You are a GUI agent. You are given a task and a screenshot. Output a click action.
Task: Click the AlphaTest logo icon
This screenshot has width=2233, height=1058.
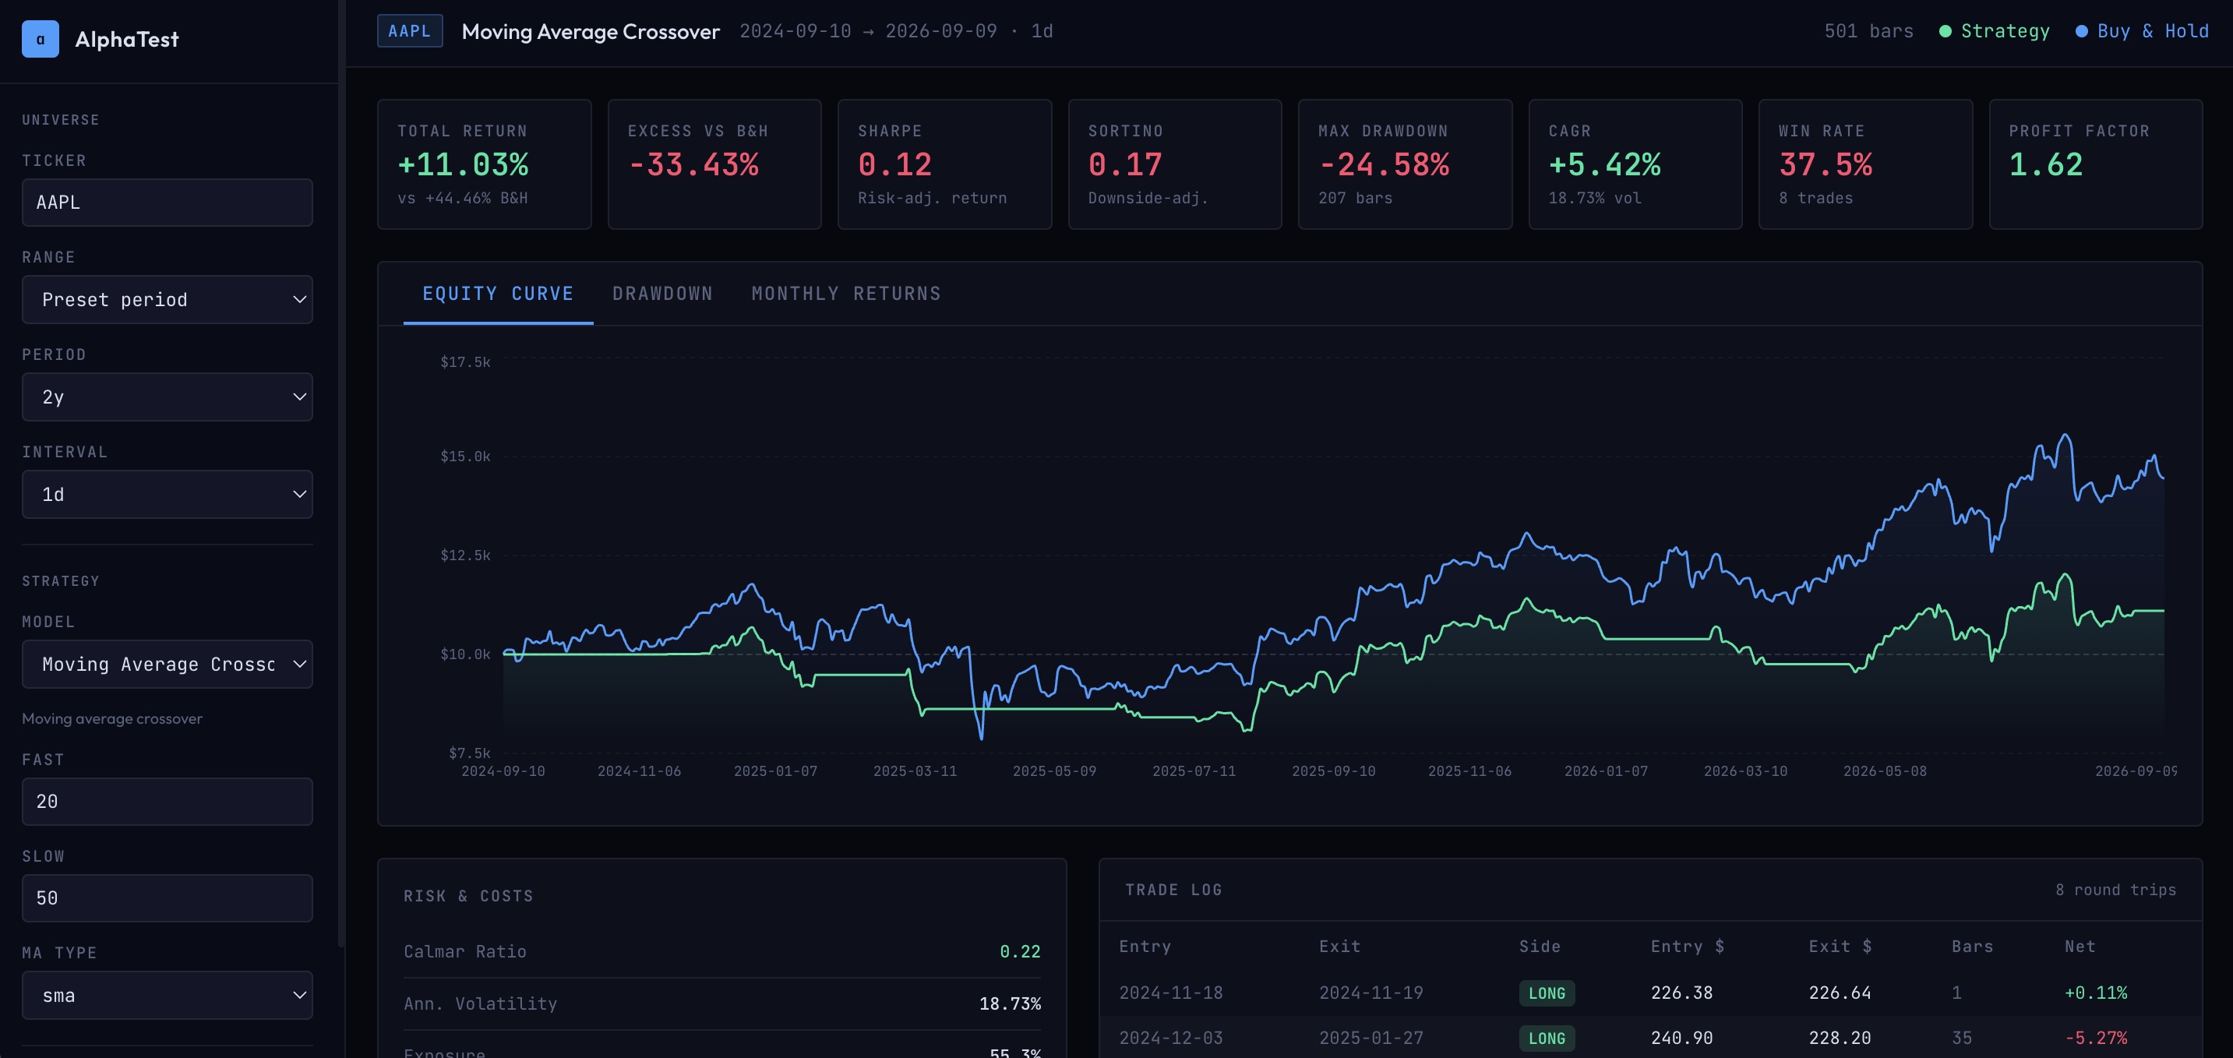[40, 39]
